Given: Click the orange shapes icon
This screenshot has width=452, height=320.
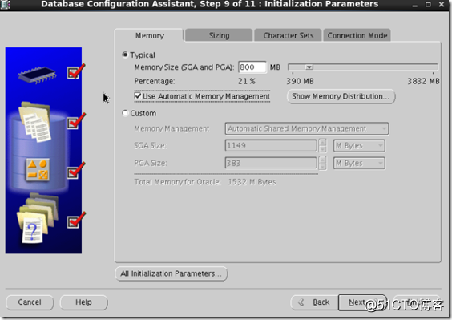Looking at the screenshot, I should [38, 169].
